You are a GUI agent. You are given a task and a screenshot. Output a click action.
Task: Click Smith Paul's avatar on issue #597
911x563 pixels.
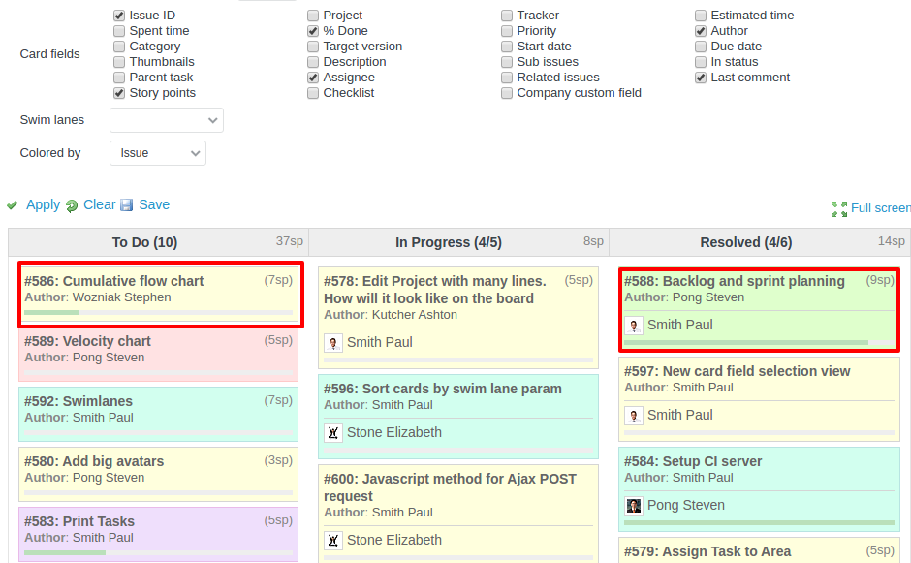[634, 415]
